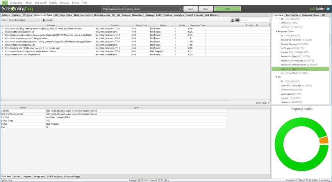Select row https://twitter.com/heppo12345

135,45
